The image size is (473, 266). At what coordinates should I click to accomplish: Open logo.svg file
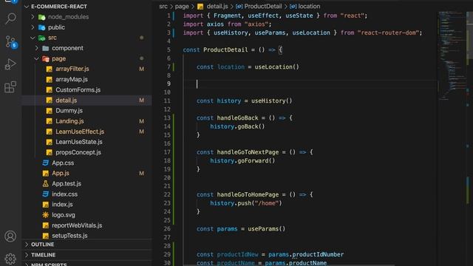point(64,215)
